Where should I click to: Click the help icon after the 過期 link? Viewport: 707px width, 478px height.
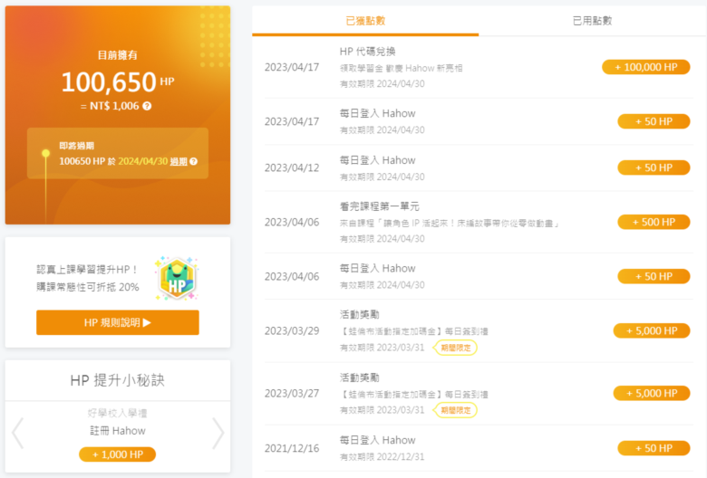tap(193, 161)
